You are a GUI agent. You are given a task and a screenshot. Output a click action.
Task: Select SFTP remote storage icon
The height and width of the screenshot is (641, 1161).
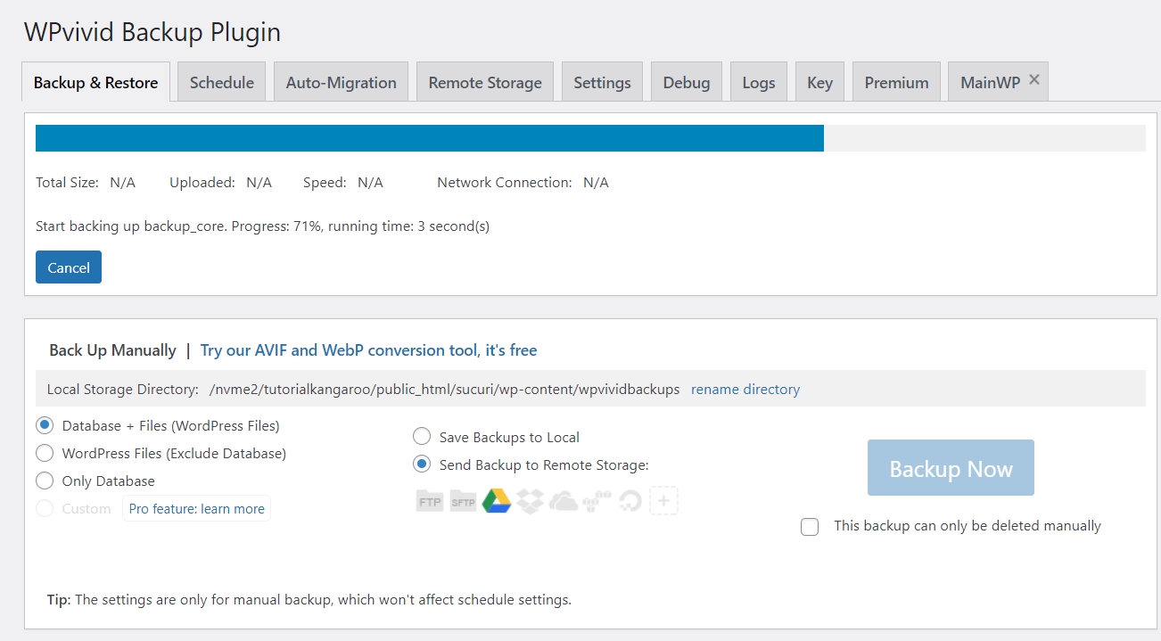click(463, 501)
